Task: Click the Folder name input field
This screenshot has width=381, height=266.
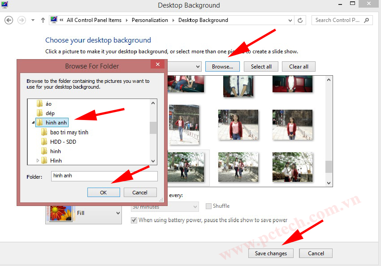Action: (x=104, y=176)
